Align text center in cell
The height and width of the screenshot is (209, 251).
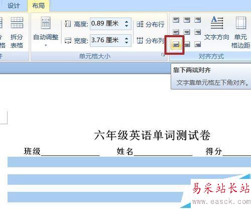[x=187, y=32]
